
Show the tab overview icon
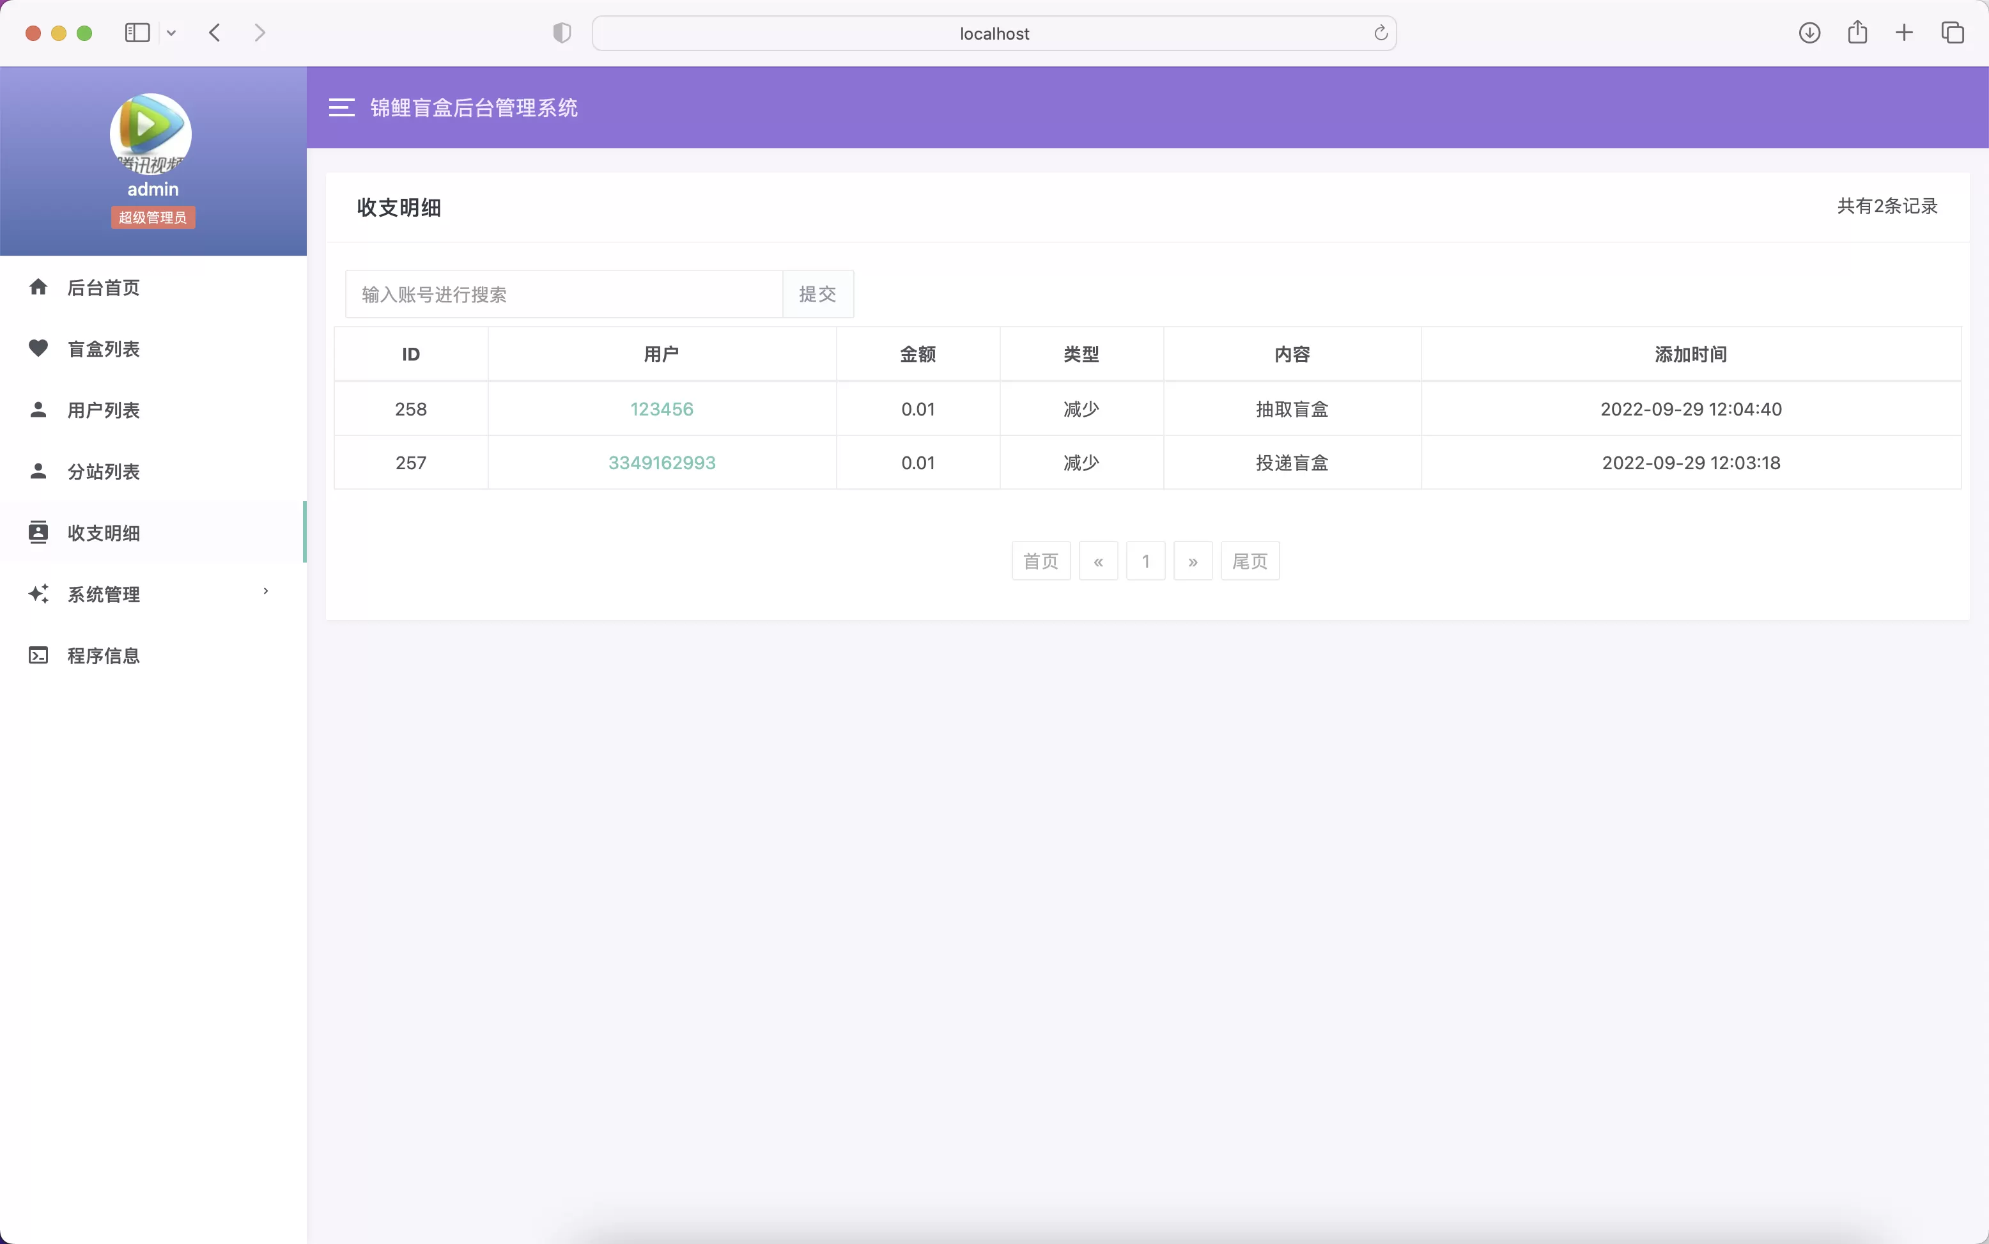pos(1952,33)
